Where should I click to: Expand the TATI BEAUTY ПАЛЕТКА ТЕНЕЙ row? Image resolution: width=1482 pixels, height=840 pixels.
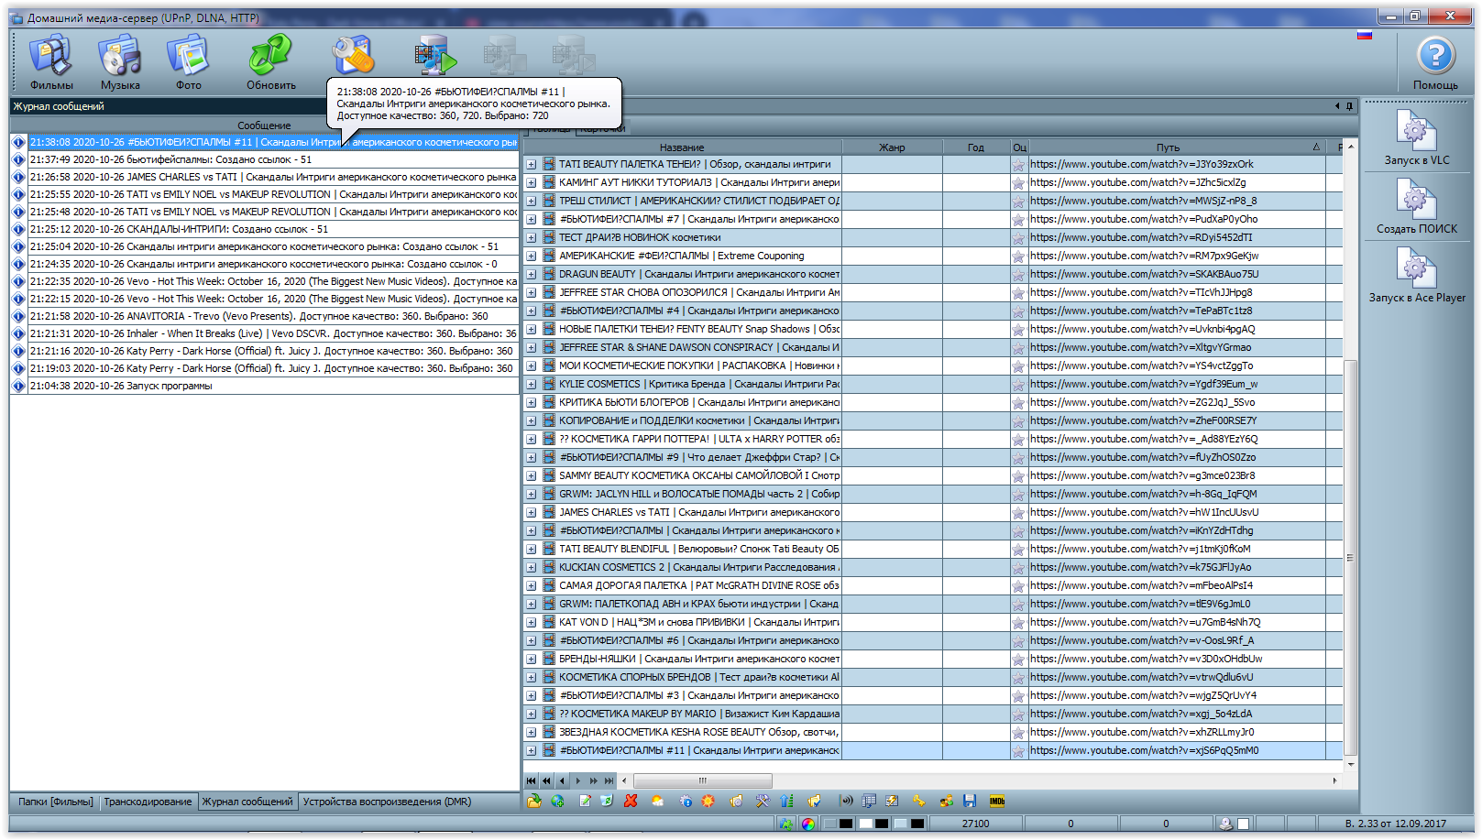click(x=531, y=165)
